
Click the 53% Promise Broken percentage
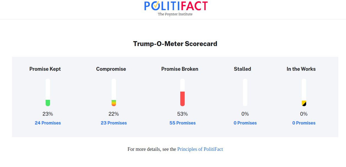[182, 114]
